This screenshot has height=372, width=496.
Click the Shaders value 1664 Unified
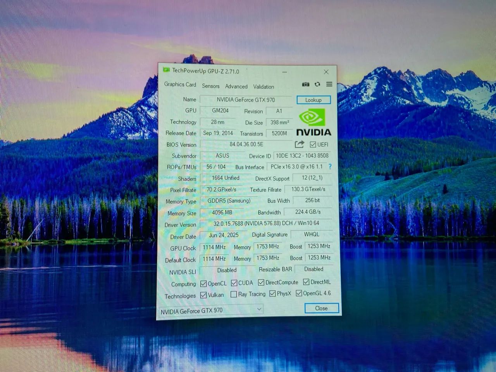pos(226,178)
